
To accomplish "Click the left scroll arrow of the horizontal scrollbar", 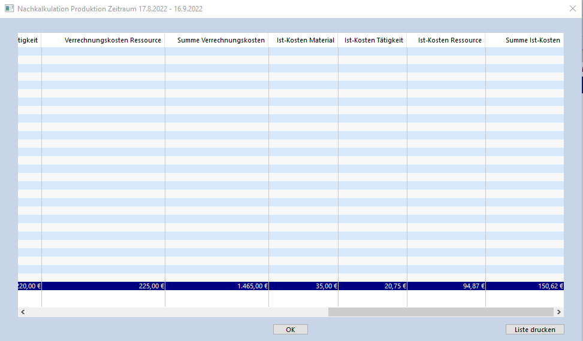I will click(23, 312).
